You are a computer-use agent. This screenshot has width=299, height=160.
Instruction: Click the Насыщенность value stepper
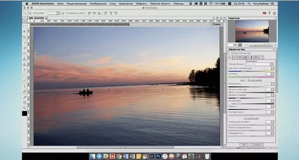(x=272, y=134)
